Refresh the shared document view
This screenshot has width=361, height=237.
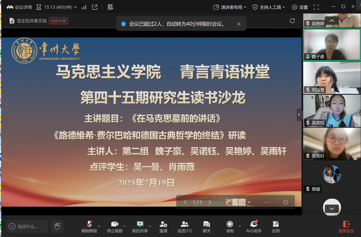coord(292,21)
